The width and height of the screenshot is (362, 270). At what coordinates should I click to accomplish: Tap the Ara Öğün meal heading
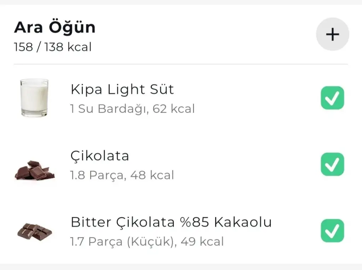[x=54, y=28]
